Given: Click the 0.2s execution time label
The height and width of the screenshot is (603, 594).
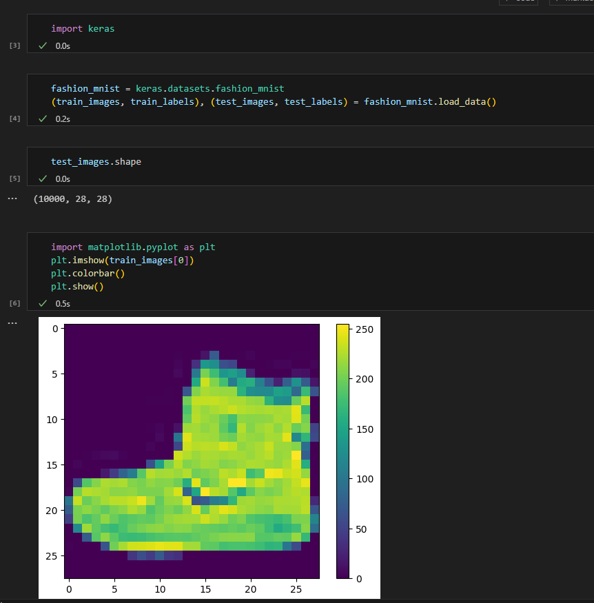Looking at the screenshot, I should pyautogui.click(x=63, y=119).
